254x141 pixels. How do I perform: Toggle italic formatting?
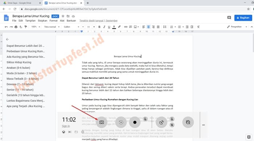pos(104,27)
